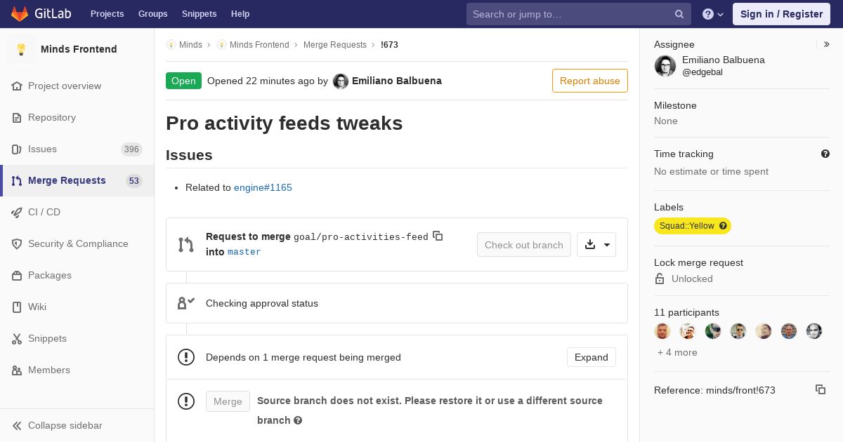843x442 pixels.
Task: Click the Report abuse button
Action: [590, 81]
